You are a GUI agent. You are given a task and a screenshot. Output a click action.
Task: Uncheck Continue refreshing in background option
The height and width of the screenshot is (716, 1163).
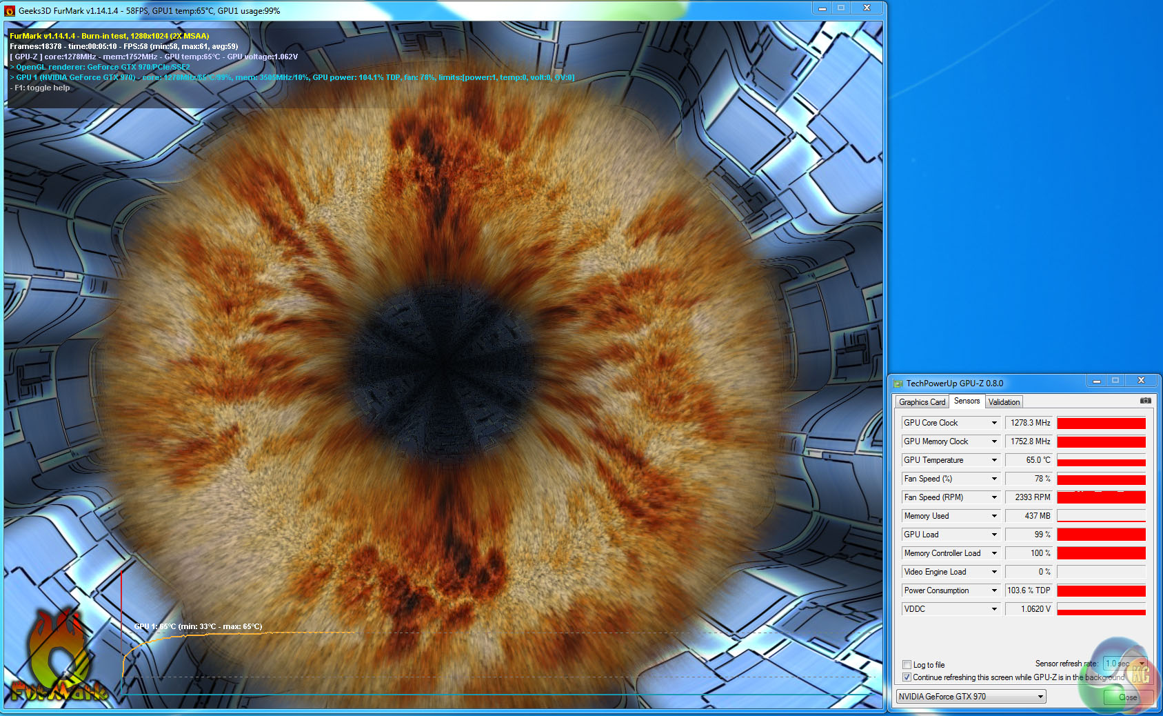(907, 677)
